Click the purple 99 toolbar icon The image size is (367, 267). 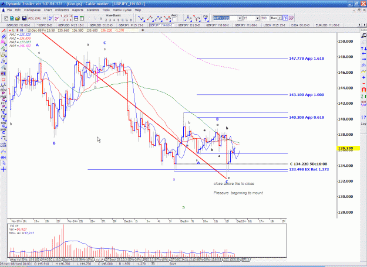291,18
